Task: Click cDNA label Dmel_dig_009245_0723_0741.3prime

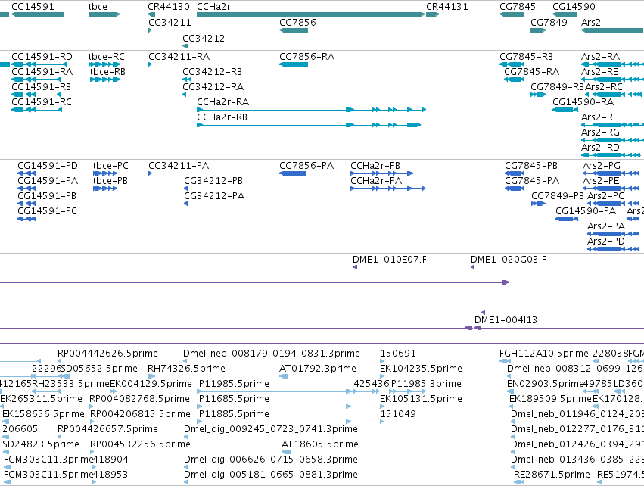Action: click(271, 430)
